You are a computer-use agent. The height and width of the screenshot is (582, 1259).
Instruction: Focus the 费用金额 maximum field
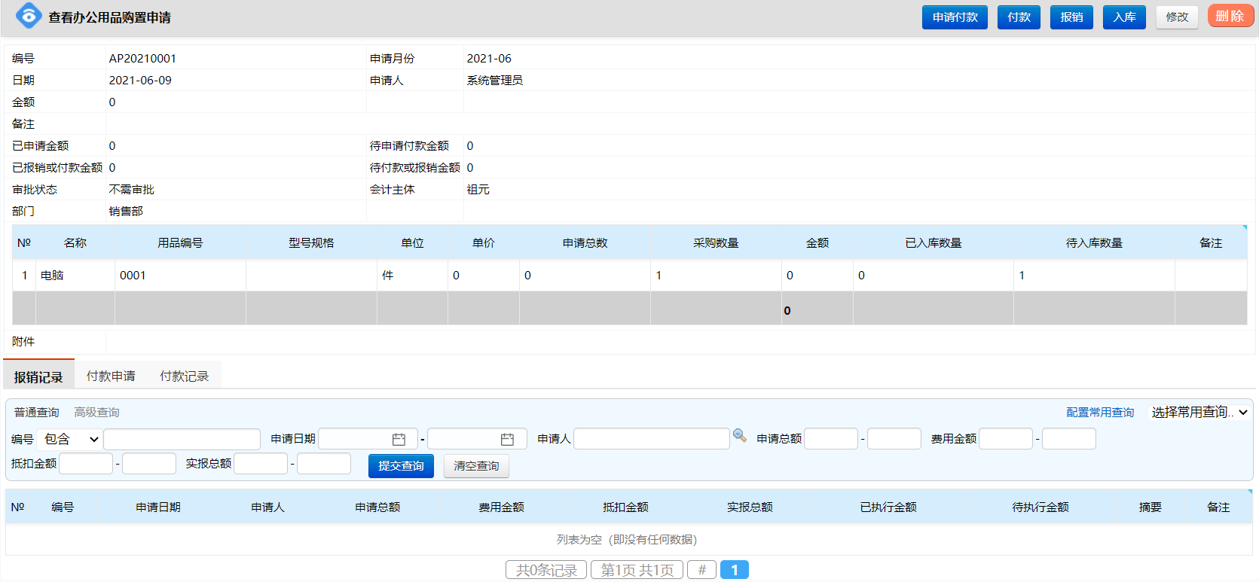pyautogui.click(x=1069, y=438)
